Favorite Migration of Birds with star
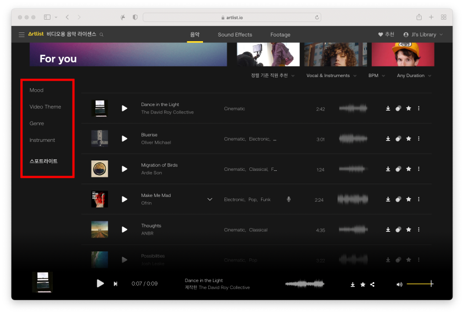Image resolution: width=464 pixels, height=314 pixels. (409, 169)
